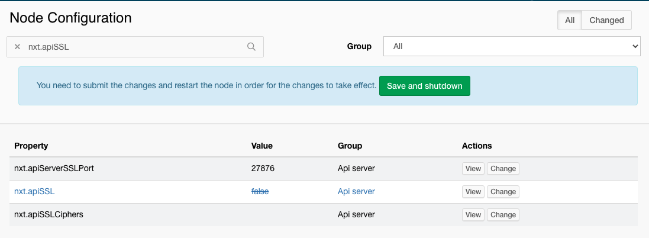Clear the search field with the X icon

pos(17,47)
